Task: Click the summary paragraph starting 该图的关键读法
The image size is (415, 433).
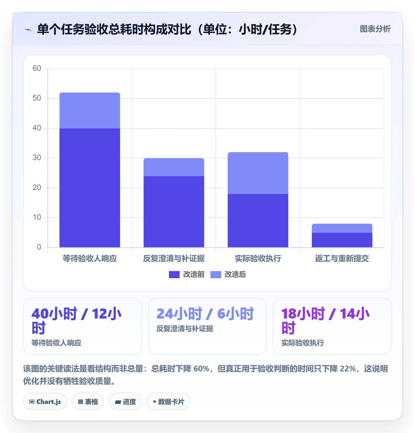Action: [206, 375]
